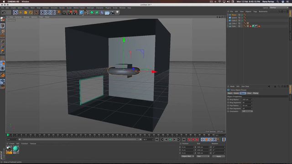Click the Record Active Objects button

tap(189, 139)
